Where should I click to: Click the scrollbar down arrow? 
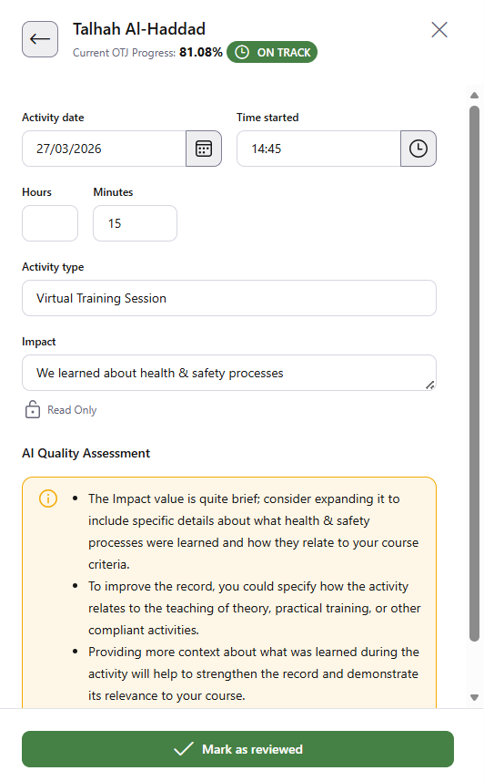[475, 697]
